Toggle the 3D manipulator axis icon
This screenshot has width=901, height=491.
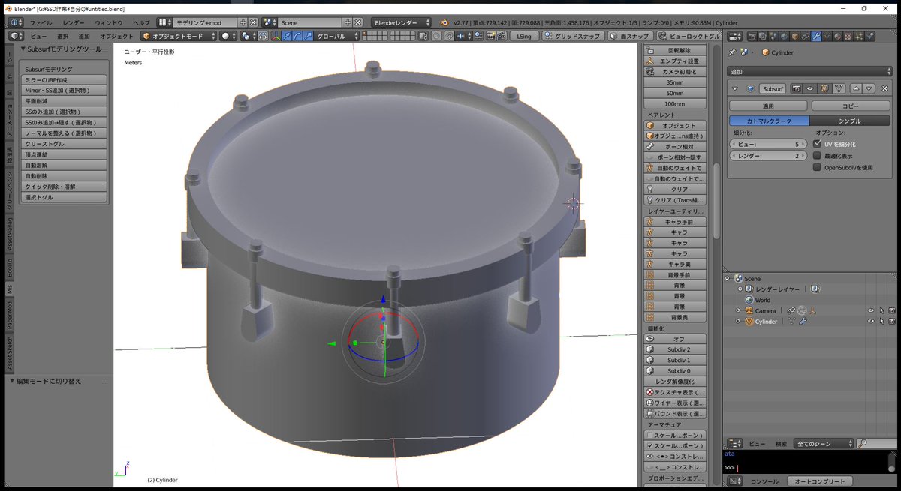(x=276, y=36)
